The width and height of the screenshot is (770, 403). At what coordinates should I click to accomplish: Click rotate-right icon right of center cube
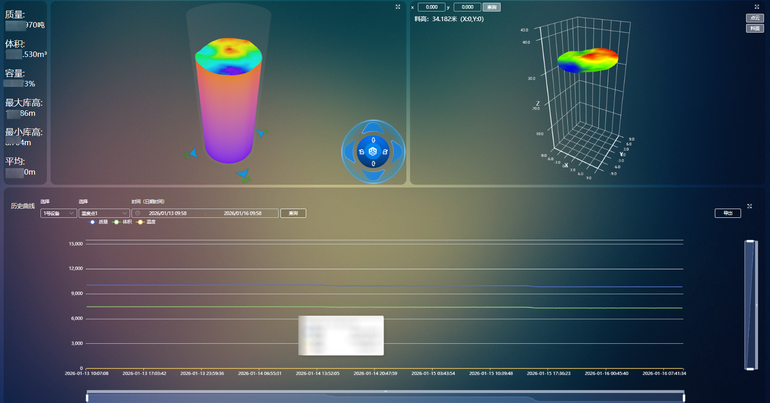coord(385,152)
